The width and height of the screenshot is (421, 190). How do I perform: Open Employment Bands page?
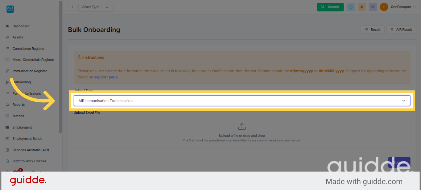(x=27, y=139)
